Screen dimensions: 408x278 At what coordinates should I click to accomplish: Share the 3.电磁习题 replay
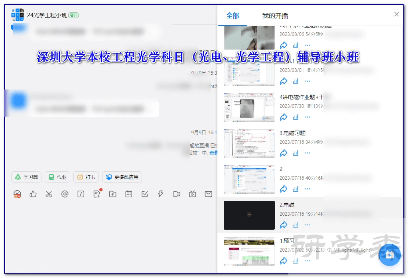coord(283,153)
